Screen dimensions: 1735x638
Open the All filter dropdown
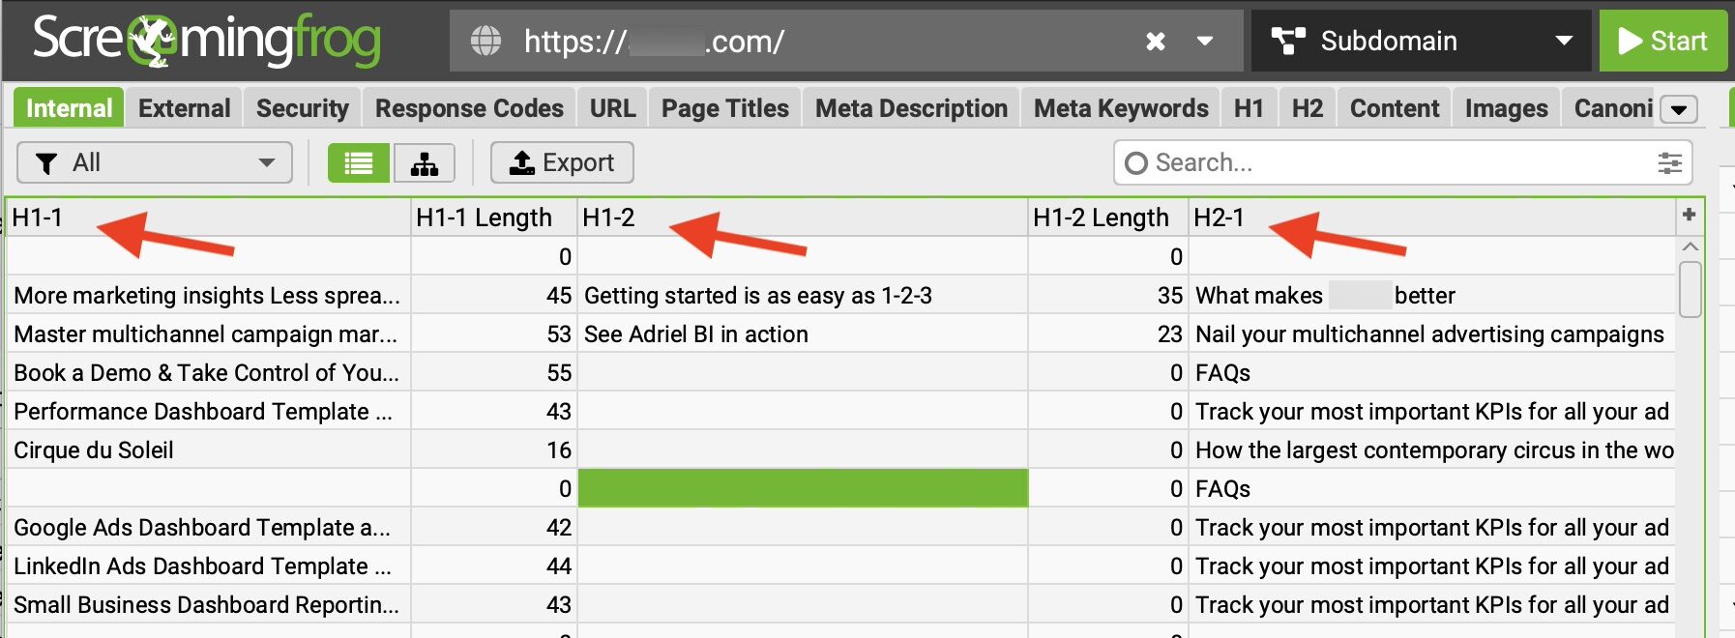pos(155,163)
